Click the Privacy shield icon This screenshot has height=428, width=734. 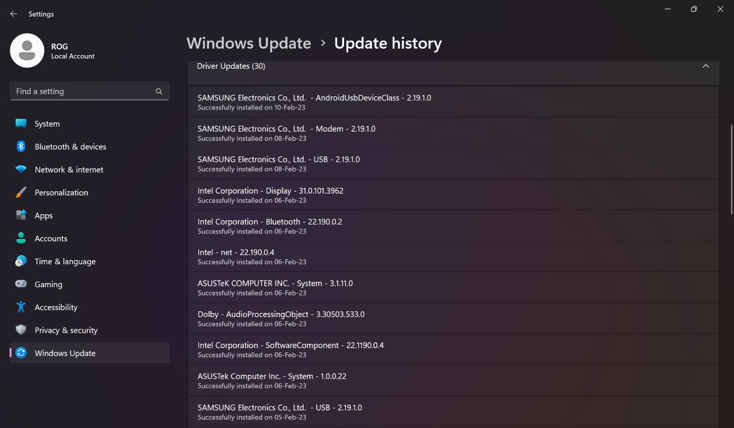[21, 330]
